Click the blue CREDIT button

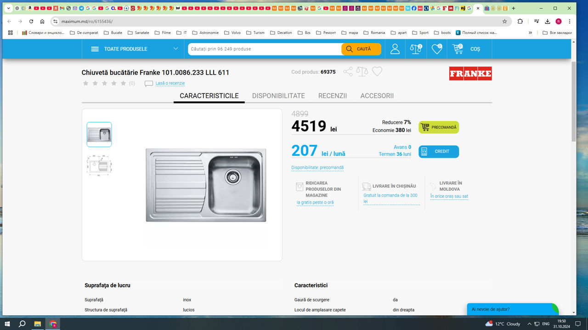coord(439,152)
